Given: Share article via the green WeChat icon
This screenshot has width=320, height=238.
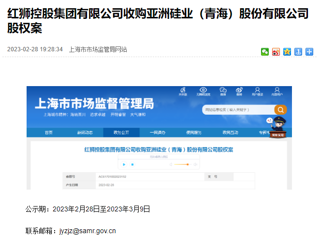Looking at the screenshot, I should click(265, 52).
